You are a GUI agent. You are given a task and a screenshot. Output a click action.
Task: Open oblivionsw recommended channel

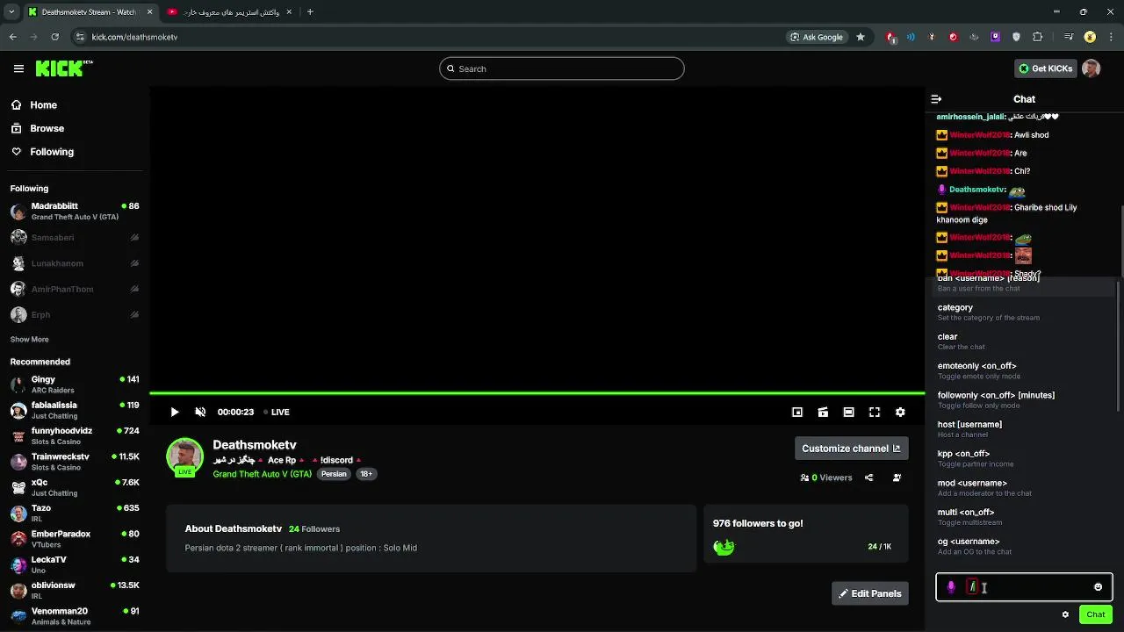click(x=75, y=590)
